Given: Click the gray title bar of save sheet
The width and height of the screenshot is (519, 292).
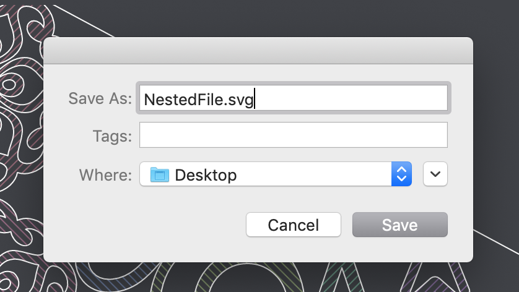Looking at the screenshot, I should click(x=258, y=51).
